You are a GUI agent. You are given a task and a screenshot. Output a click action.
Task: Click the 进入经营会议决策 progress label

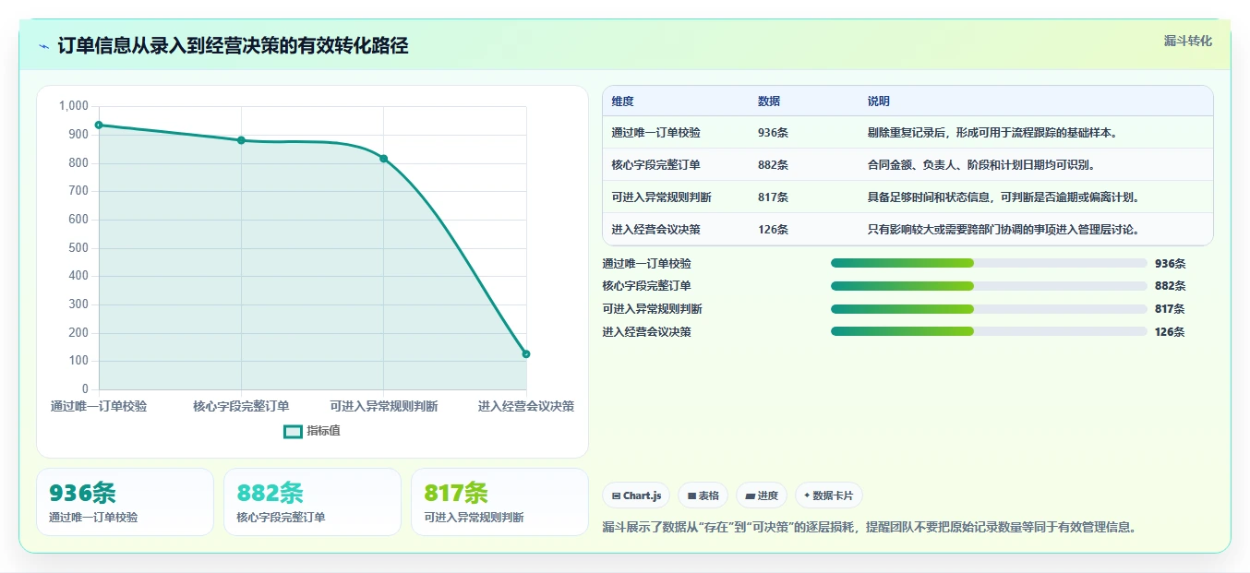[x=646, y=332]
